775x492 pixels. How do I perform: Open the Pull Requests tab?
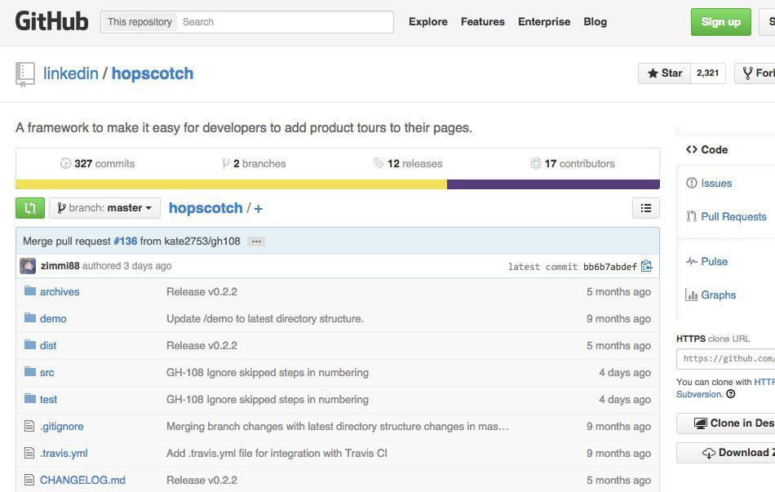point(733,216)
